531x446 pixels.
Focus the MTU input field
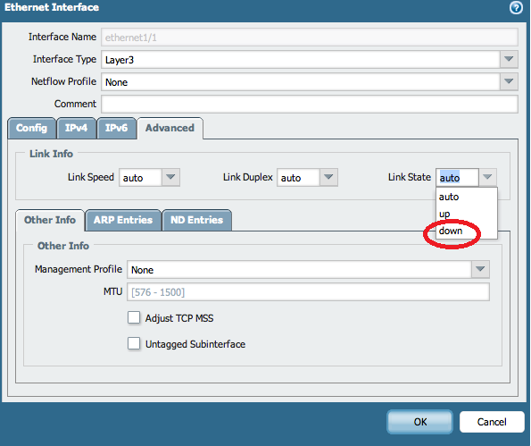coord(308,292)
